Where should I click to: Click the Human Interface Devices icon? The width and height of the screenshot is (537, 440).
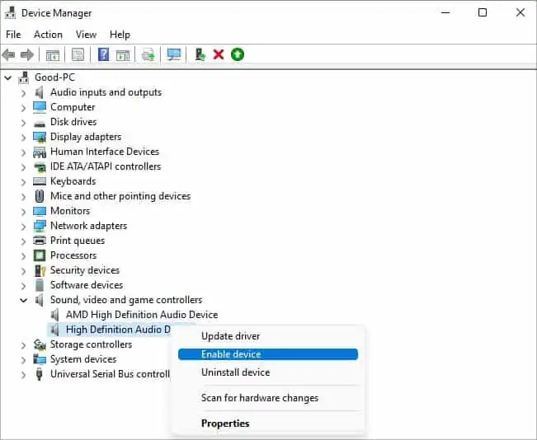click(x=40, y=152)
